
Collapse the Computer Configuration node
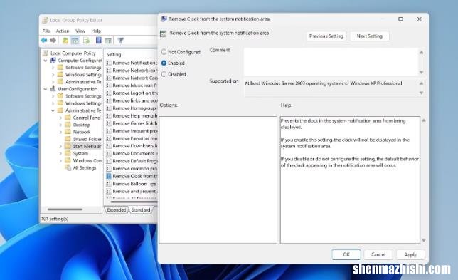click(x=46, y=61)
